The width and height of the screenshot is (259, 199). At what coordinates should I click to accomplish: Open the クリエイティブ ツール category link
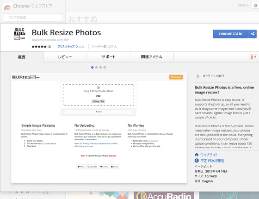click(71, 46)
